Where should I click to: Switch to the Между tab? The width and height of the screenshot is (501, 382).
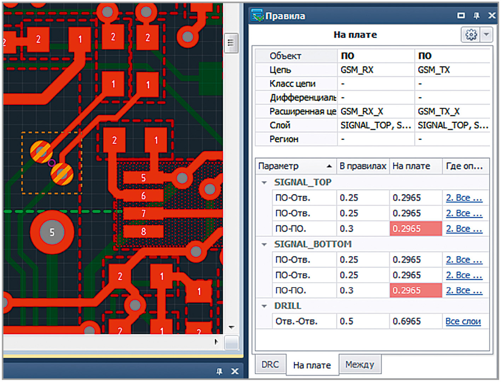(x=359, y=364)
